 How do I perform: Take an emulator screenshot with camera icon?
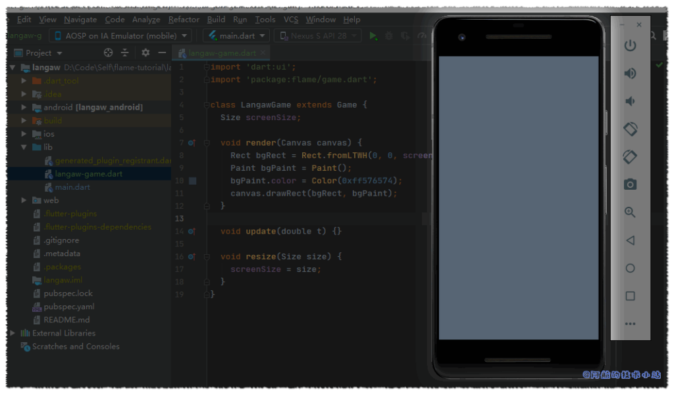click(630, 185)
